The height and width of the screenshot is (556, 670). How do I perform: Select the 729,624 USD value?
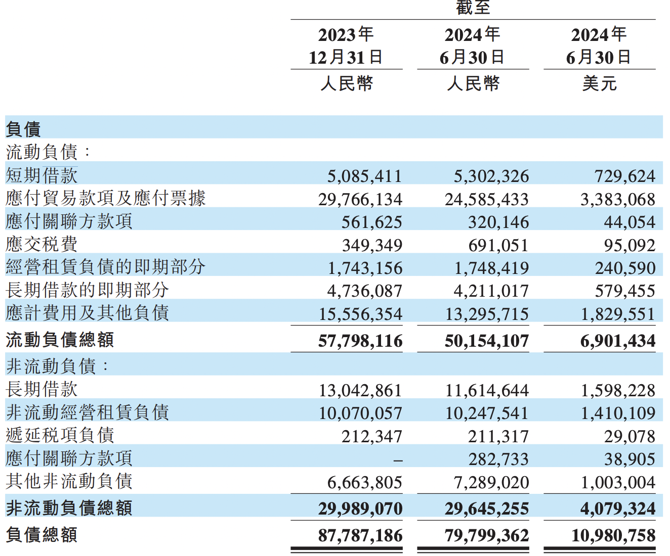624,176
